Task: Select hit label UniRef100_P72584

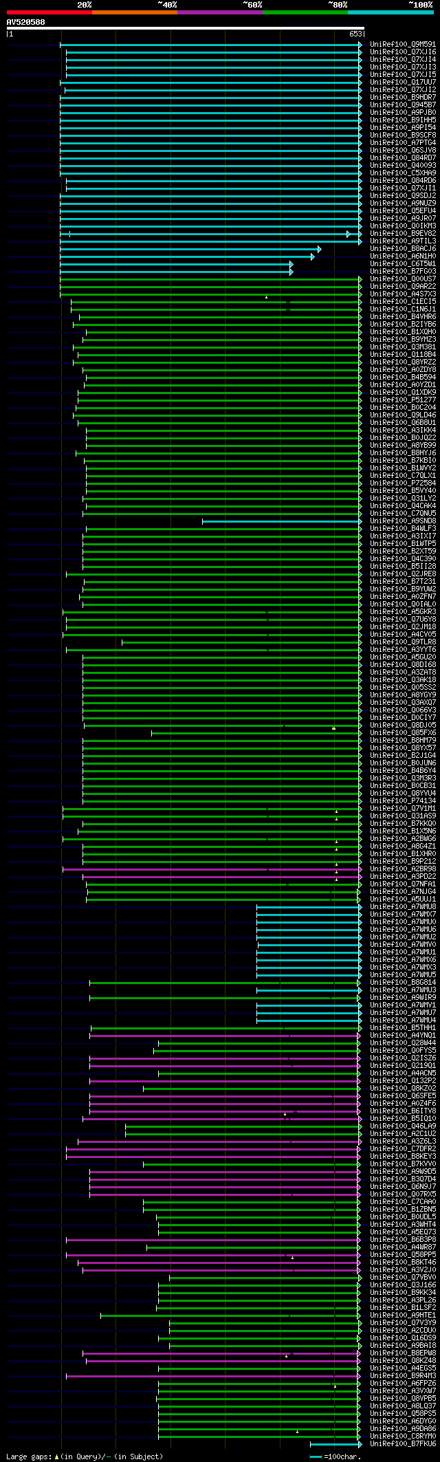Action: pyautogui.click(x=403, y=483)
